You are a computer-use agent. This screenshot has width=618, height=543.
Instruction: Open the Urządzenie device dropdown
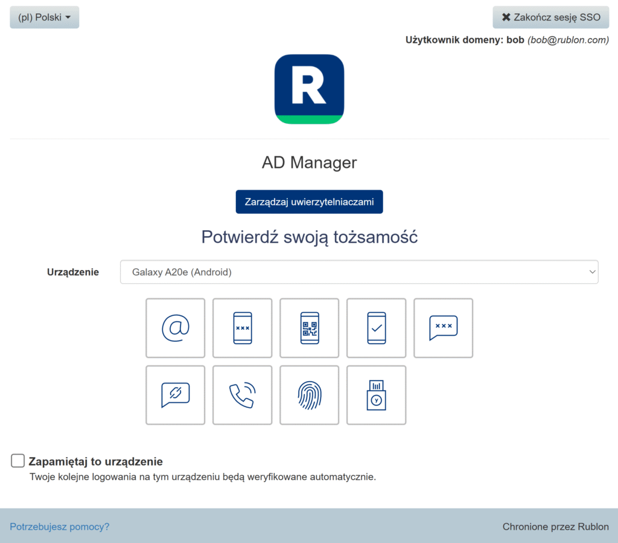pos(359,272)
